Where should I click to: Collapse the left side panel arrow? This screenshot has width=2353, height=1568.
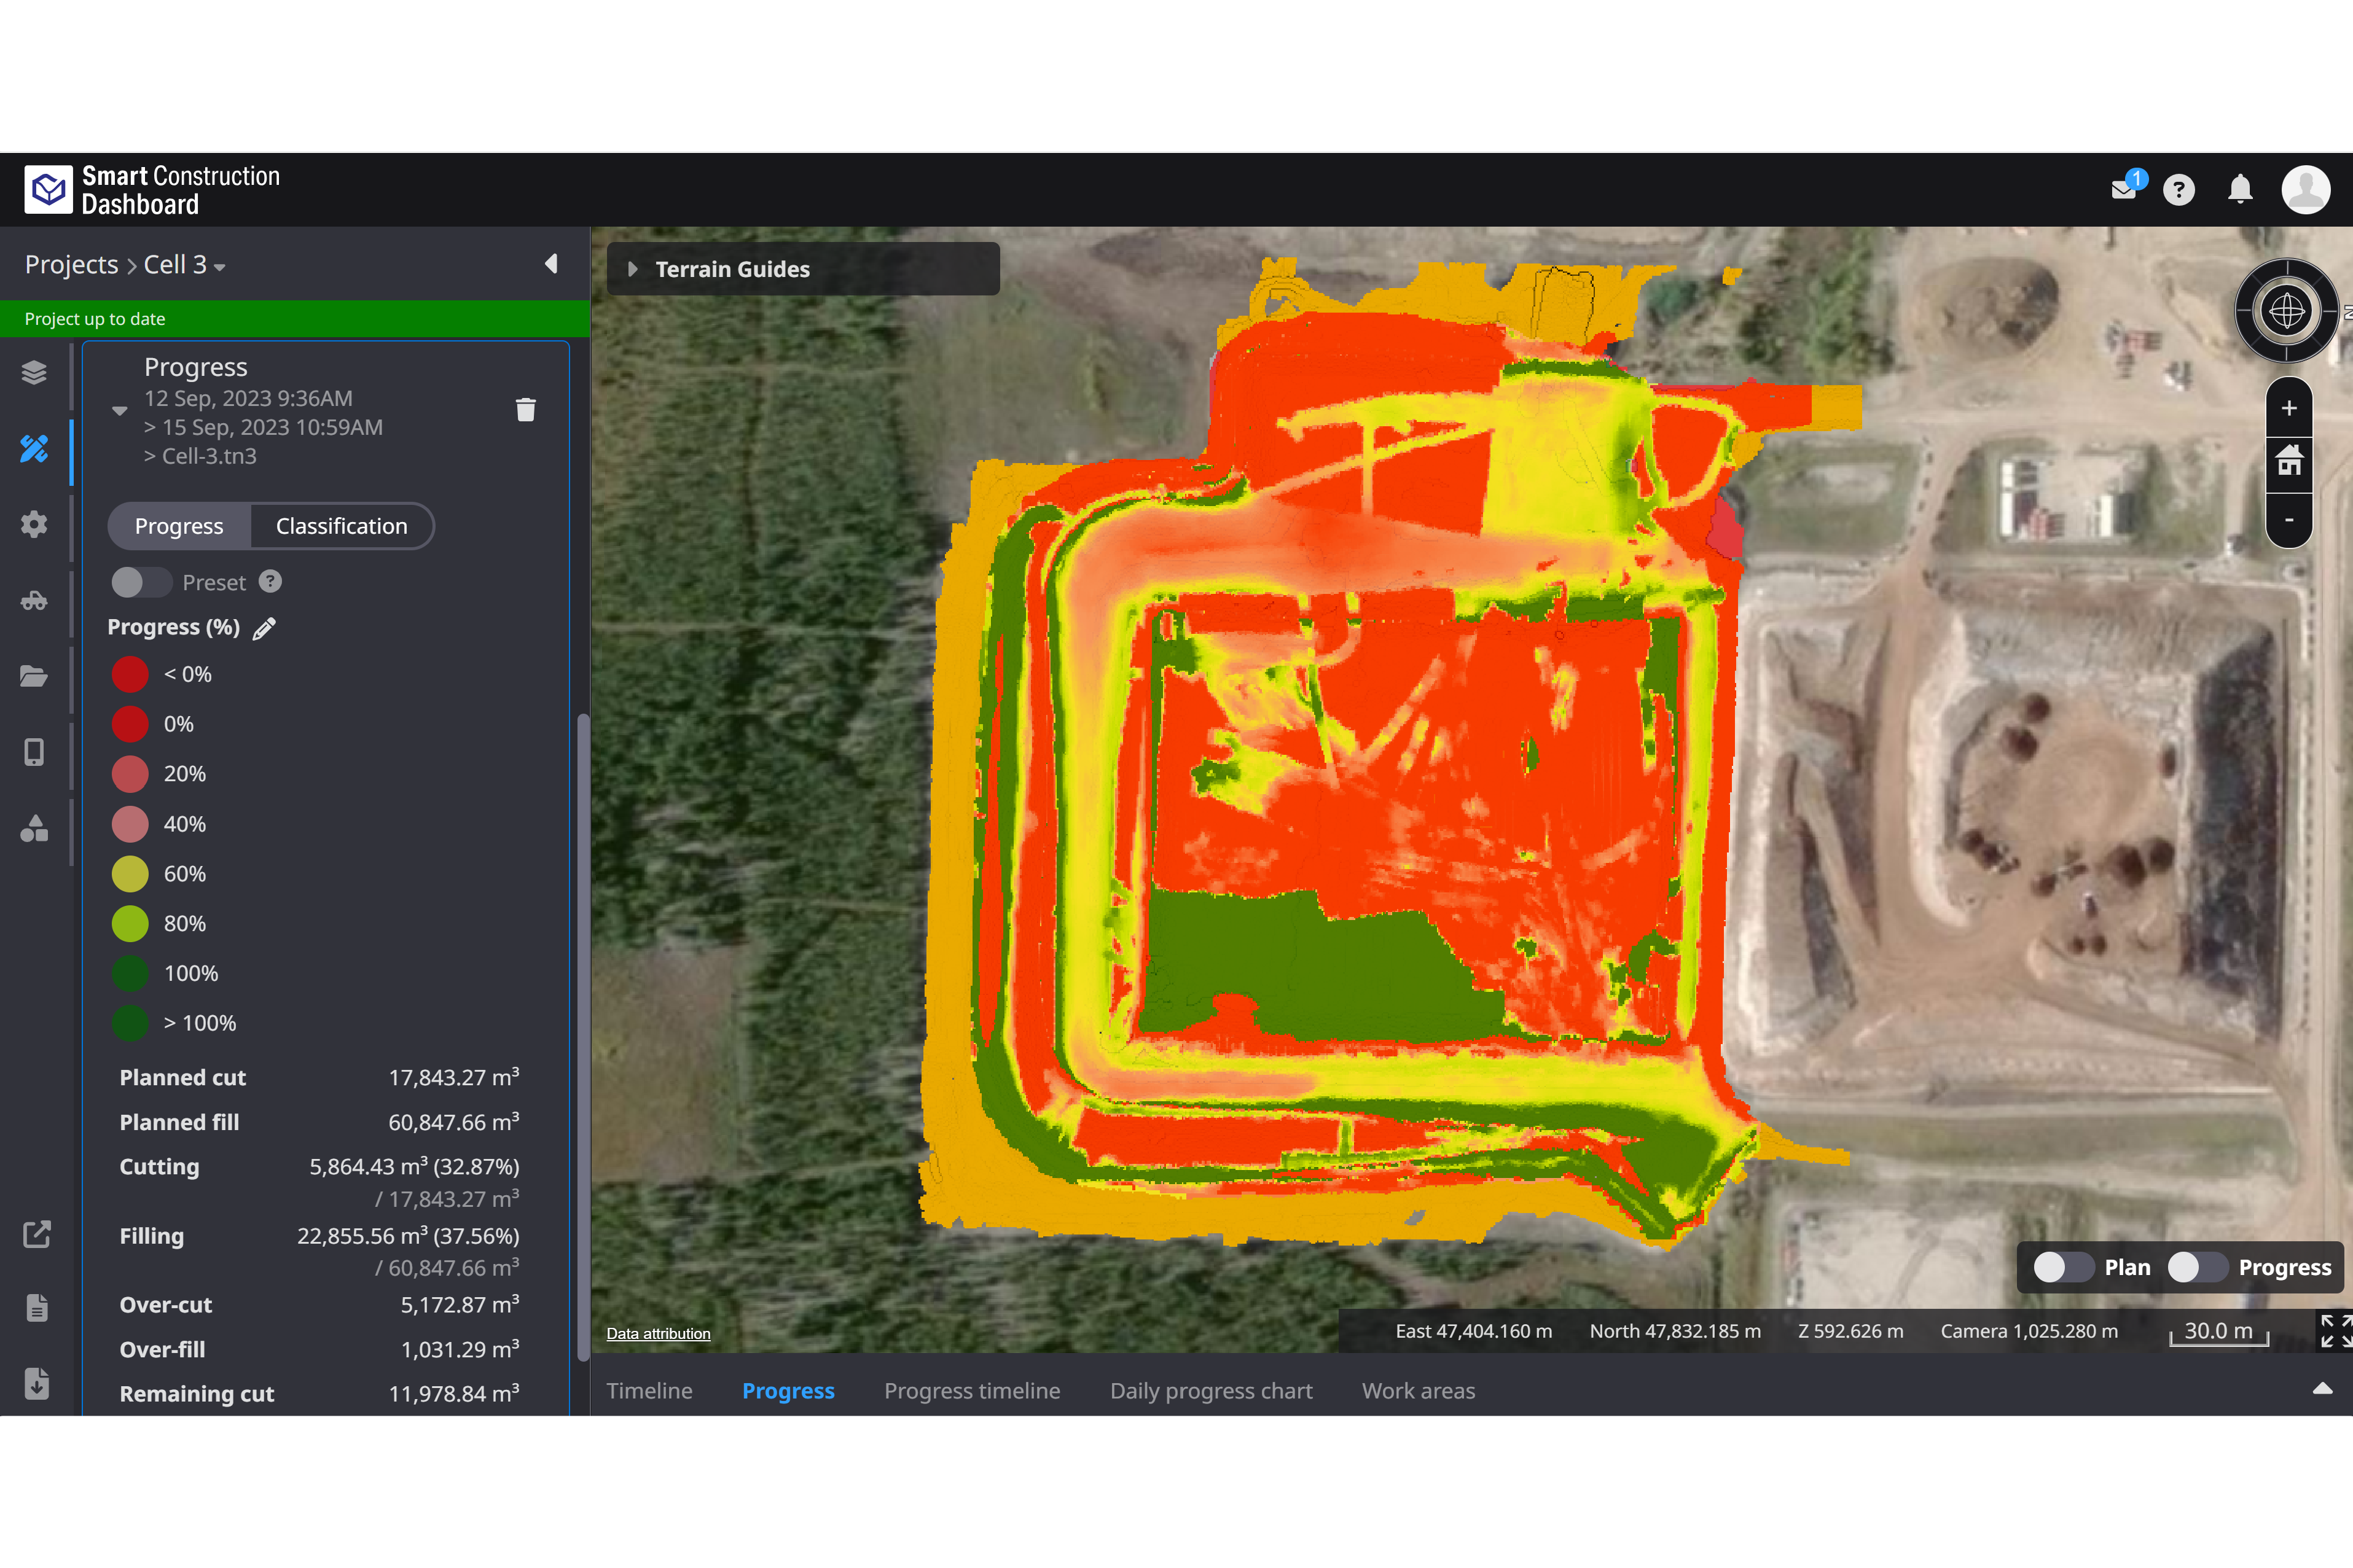coord(551,264)
